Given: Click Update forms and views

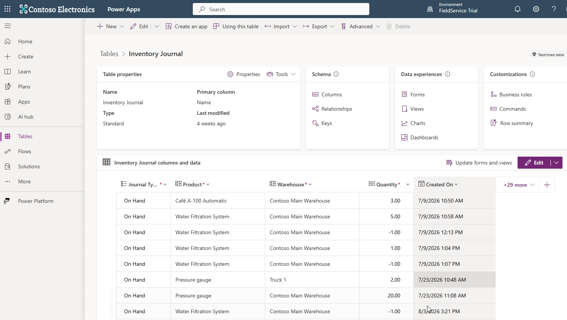Looking at the screenshot, I should (479, 163).
